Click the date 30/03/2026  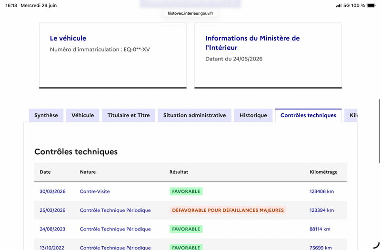tap(52, 191)
